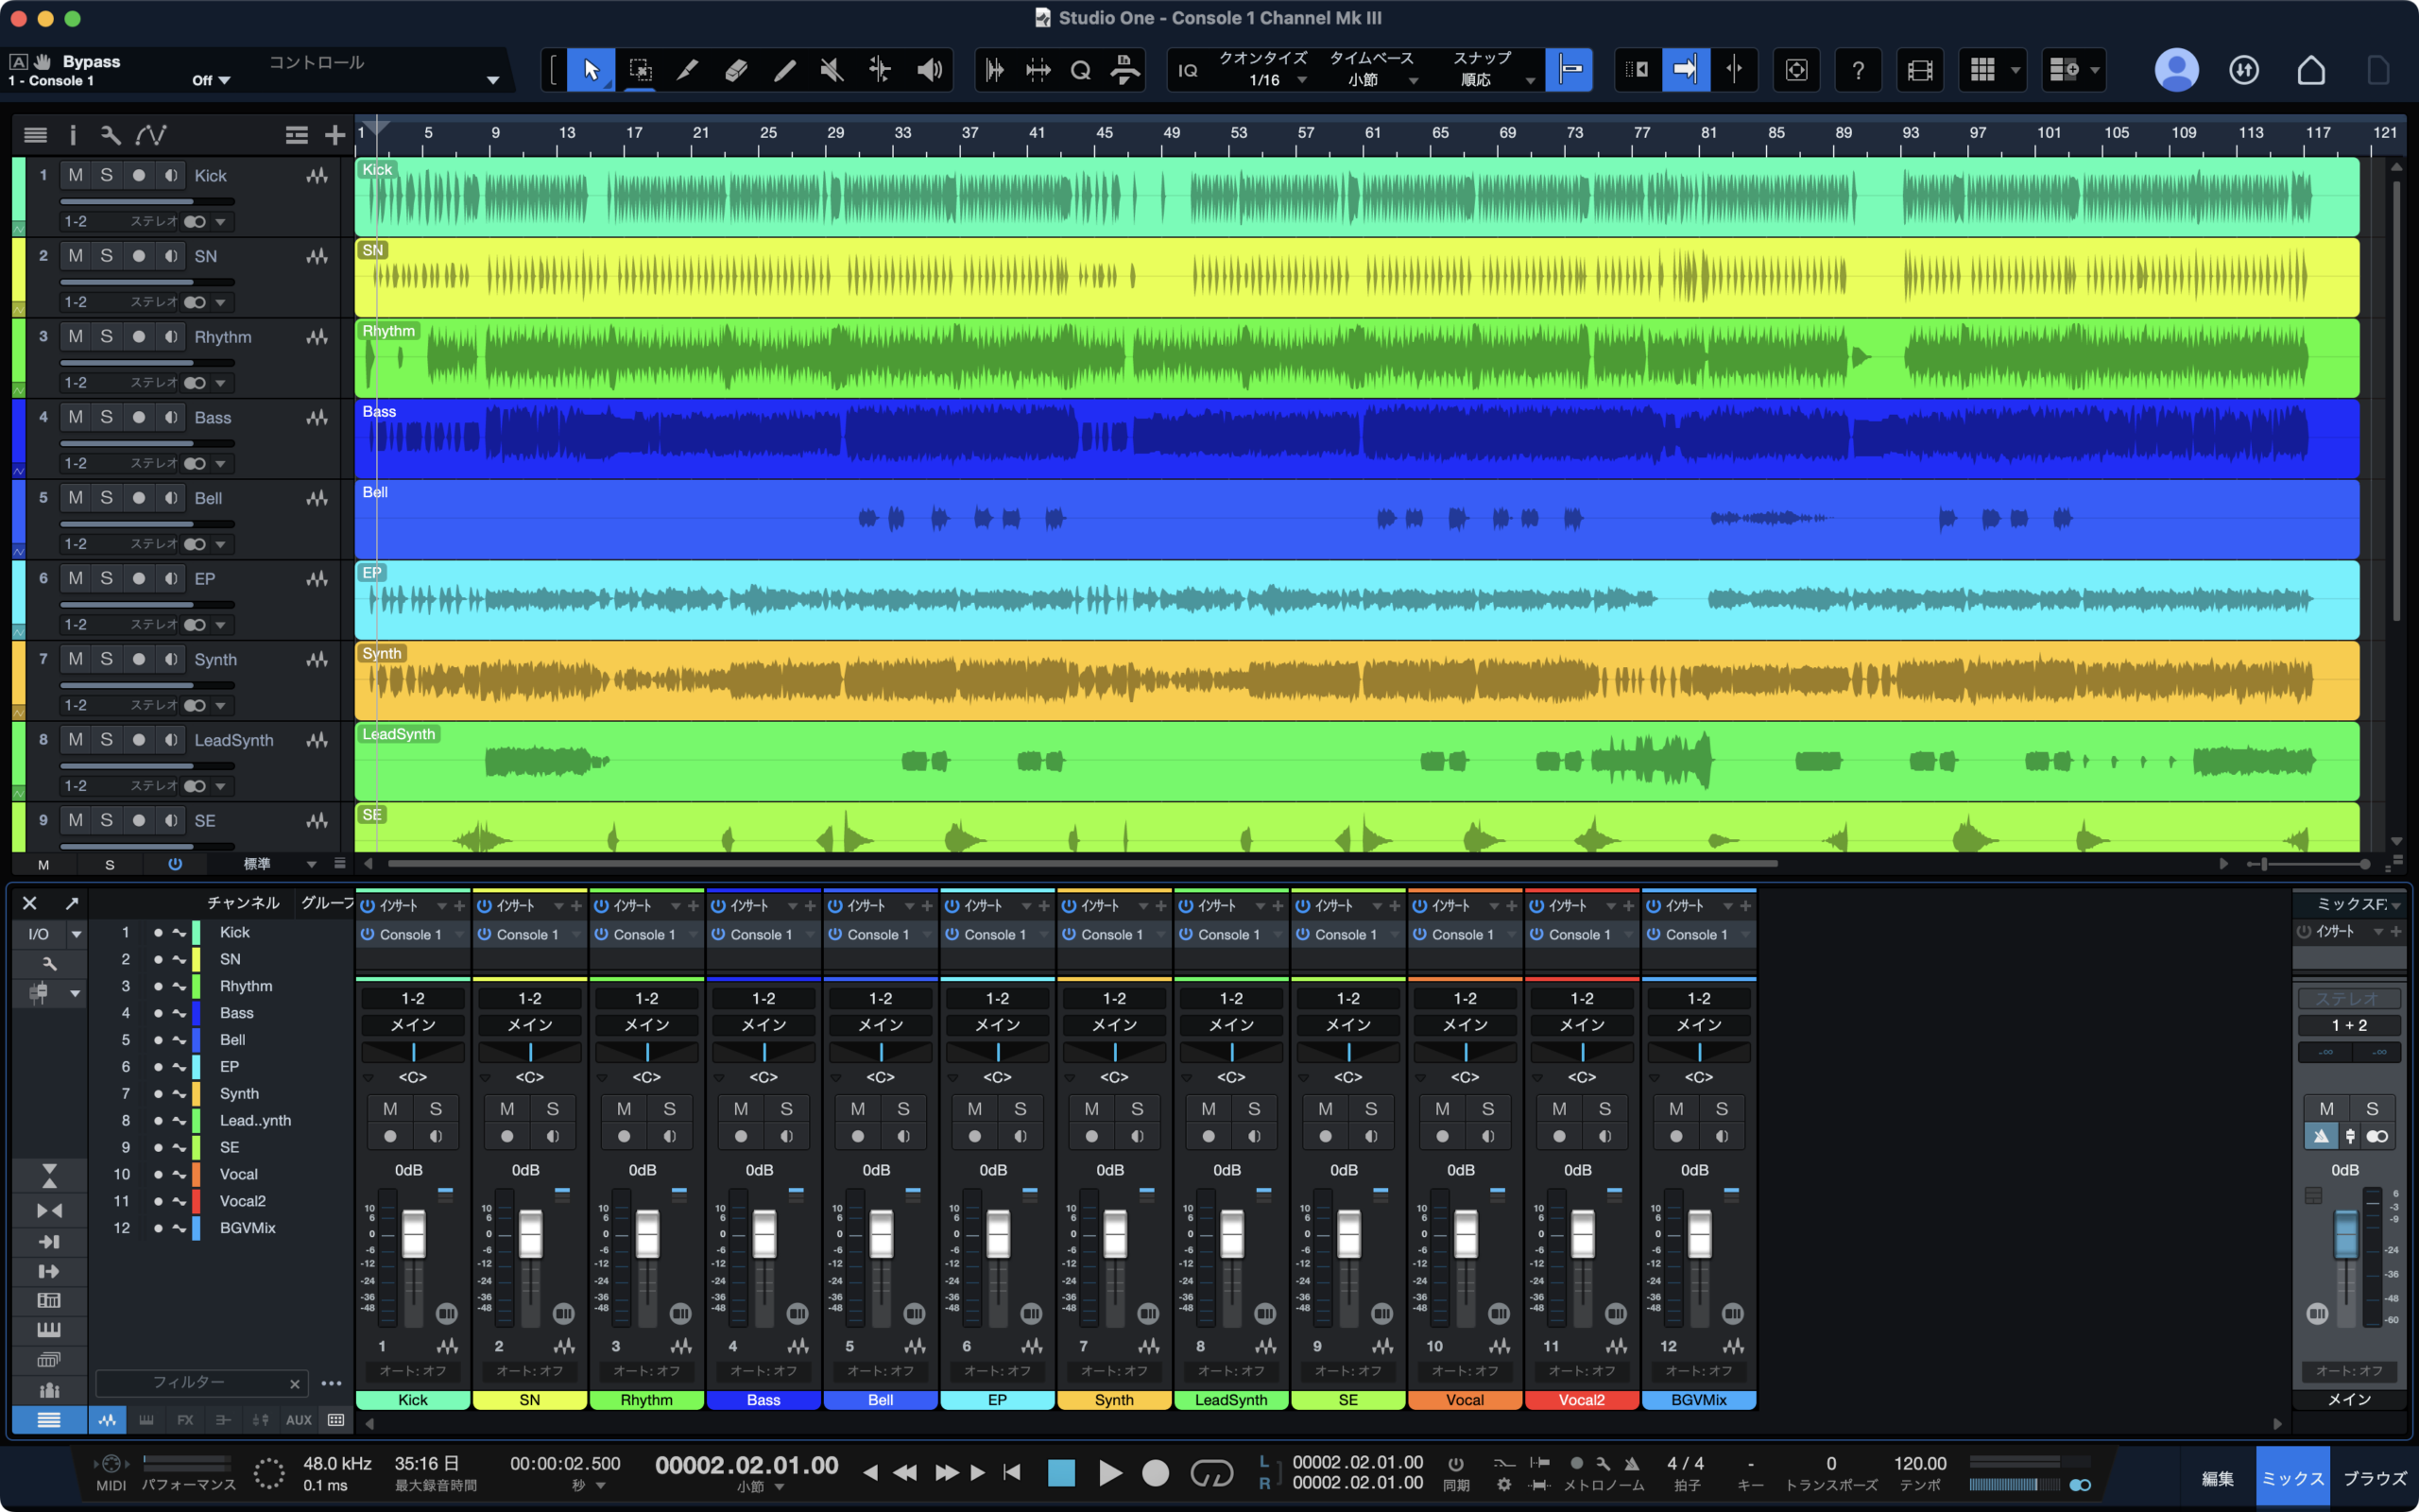The width and height of the screenshot is (2419, 1512).
Task: Select the Eraser tool
Action: [x=736, y=70]
